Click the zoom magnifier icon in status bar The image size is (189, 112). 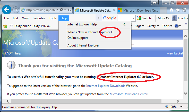point(167,107)
